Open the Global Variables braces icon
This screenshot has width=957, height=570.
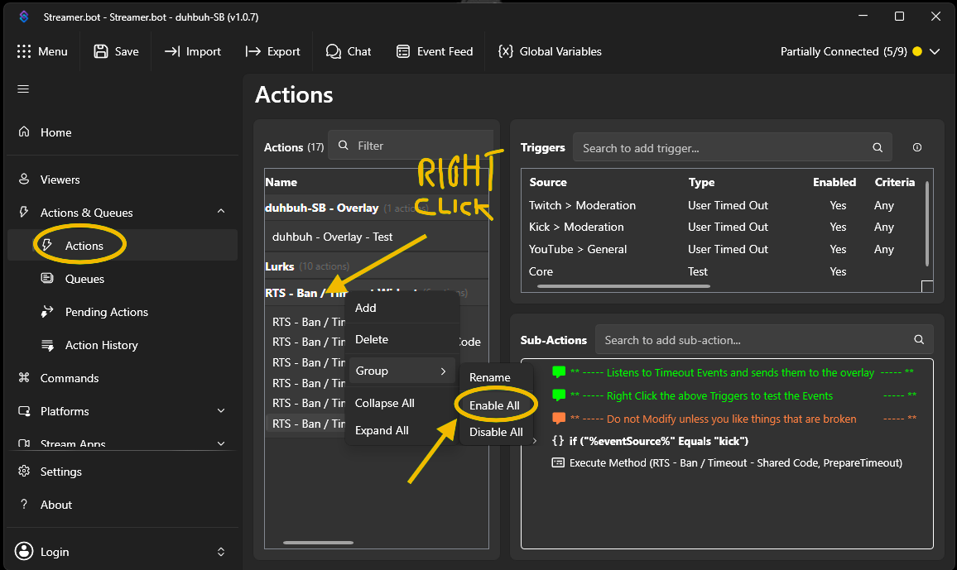505,51
